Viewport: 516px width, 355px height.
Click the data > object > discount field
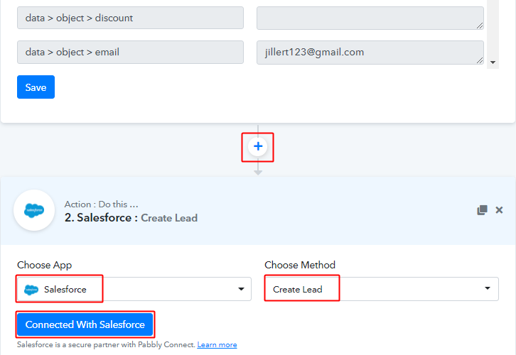tap(130, 18)
